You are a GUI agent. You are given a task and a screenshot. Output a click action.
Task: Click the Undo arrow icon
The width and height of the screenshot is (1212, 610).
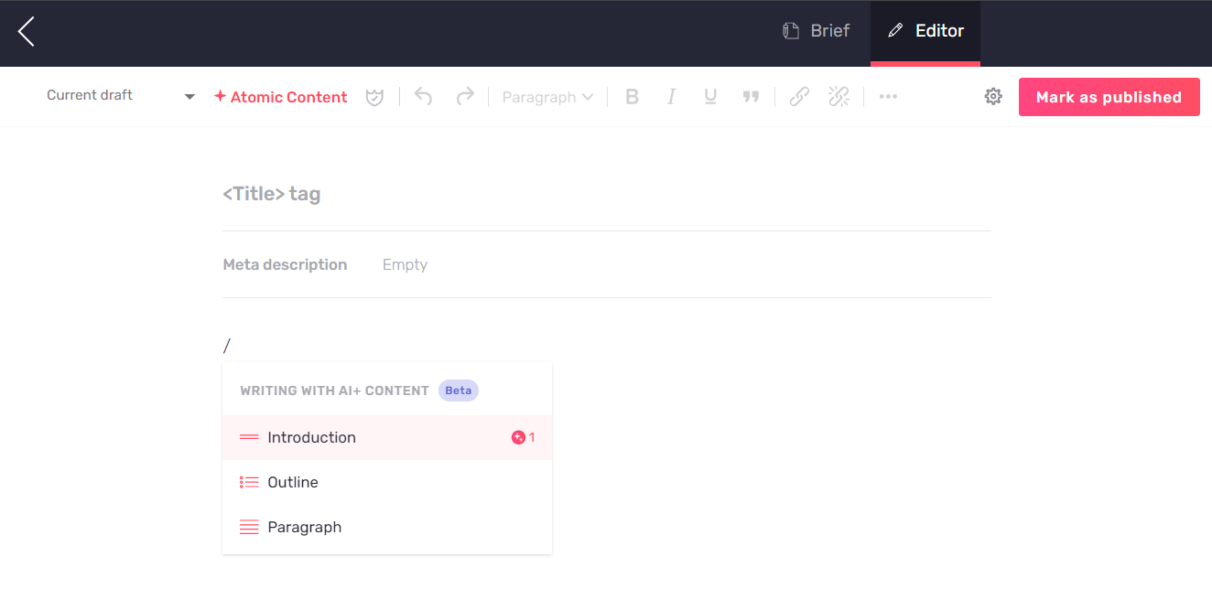tap(422, 96)
